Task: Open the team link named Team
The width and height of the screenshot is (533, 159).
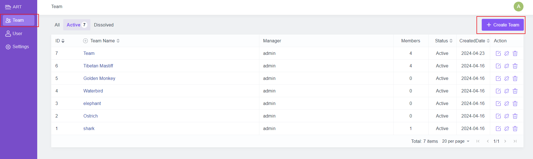Action: 89,53
